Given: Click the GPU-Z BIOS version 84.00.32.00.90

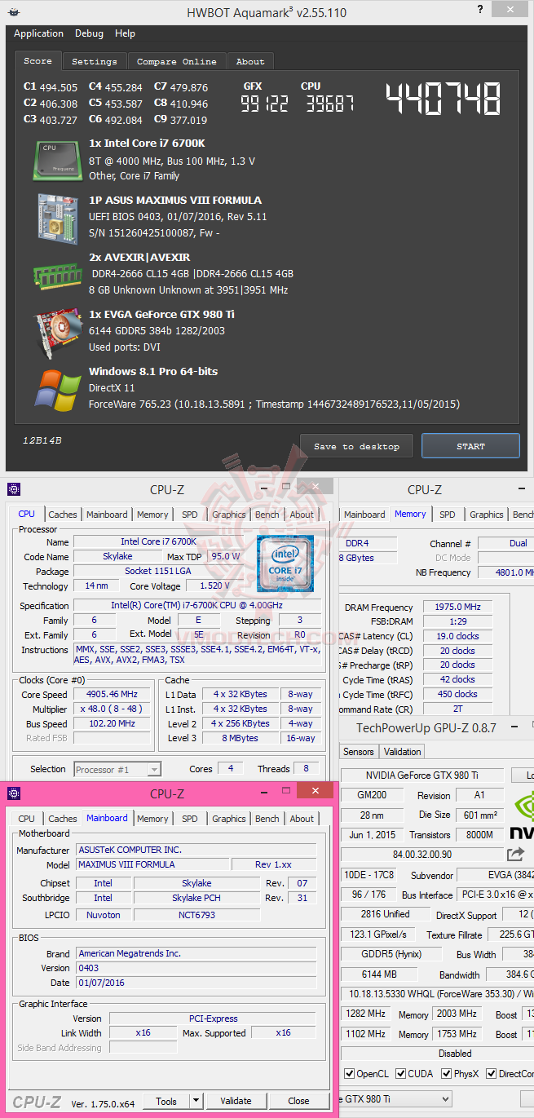Looking at the screenshot, I should (x=421, y=855).
